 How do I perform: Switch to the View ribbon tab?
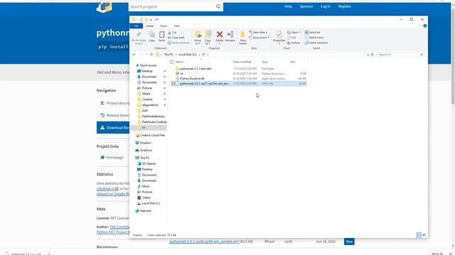[177, 26]
